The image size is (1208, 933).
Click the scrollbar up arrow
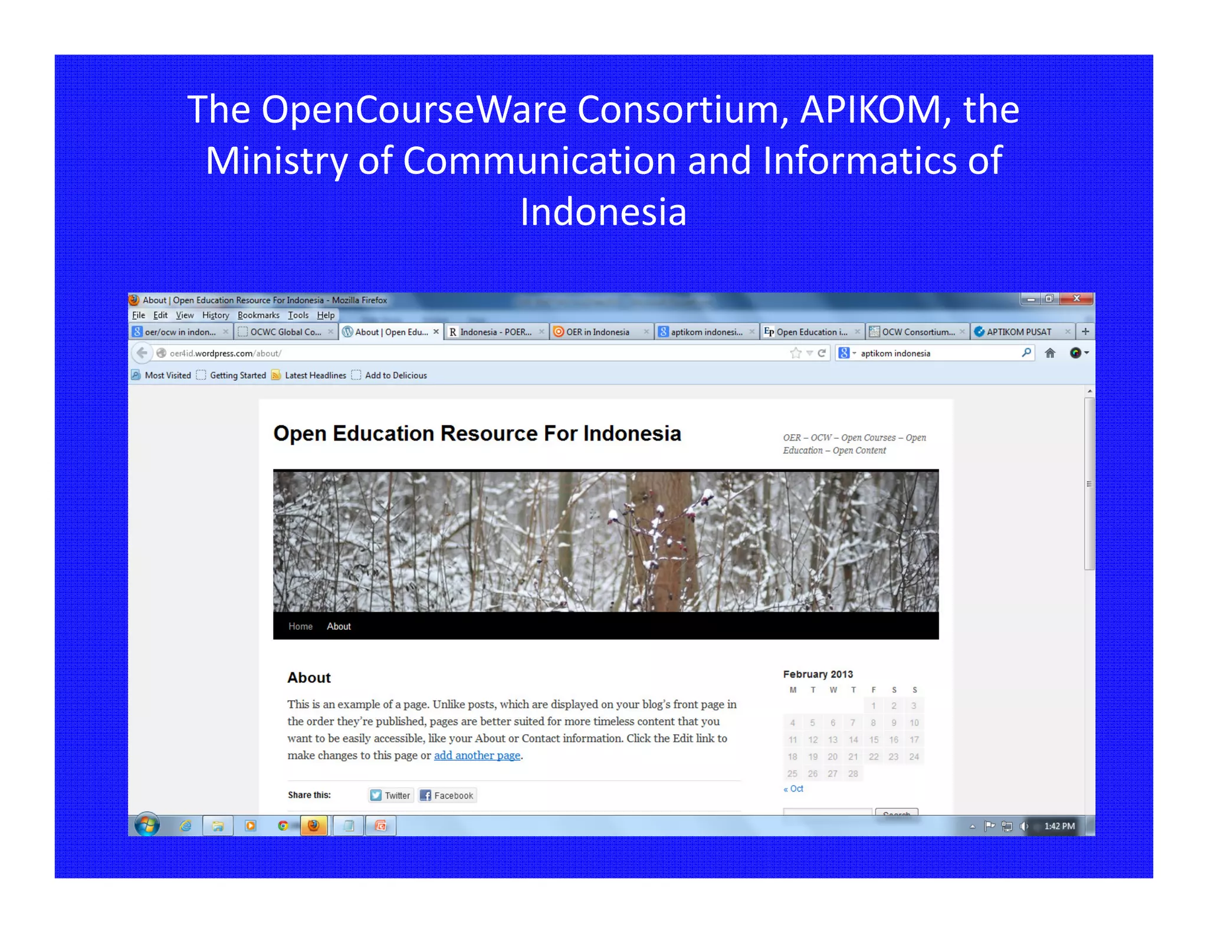coord(1089,392)
